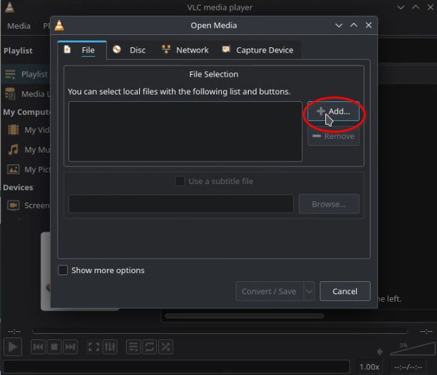Click the Next media button

coord(71,347)
